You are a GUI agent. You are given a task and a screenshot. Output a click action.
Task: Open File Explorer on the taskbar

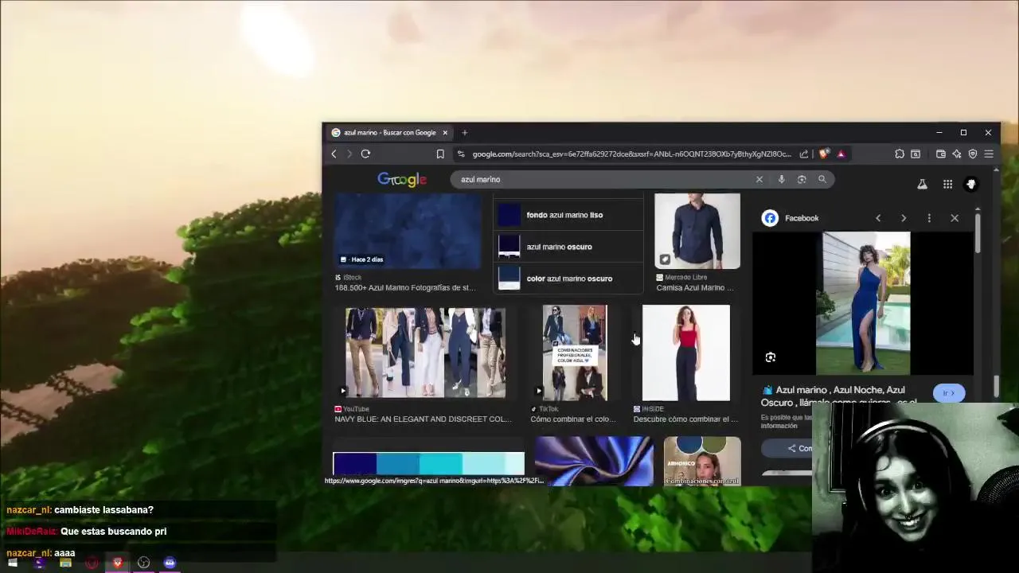tap(65, 563)
